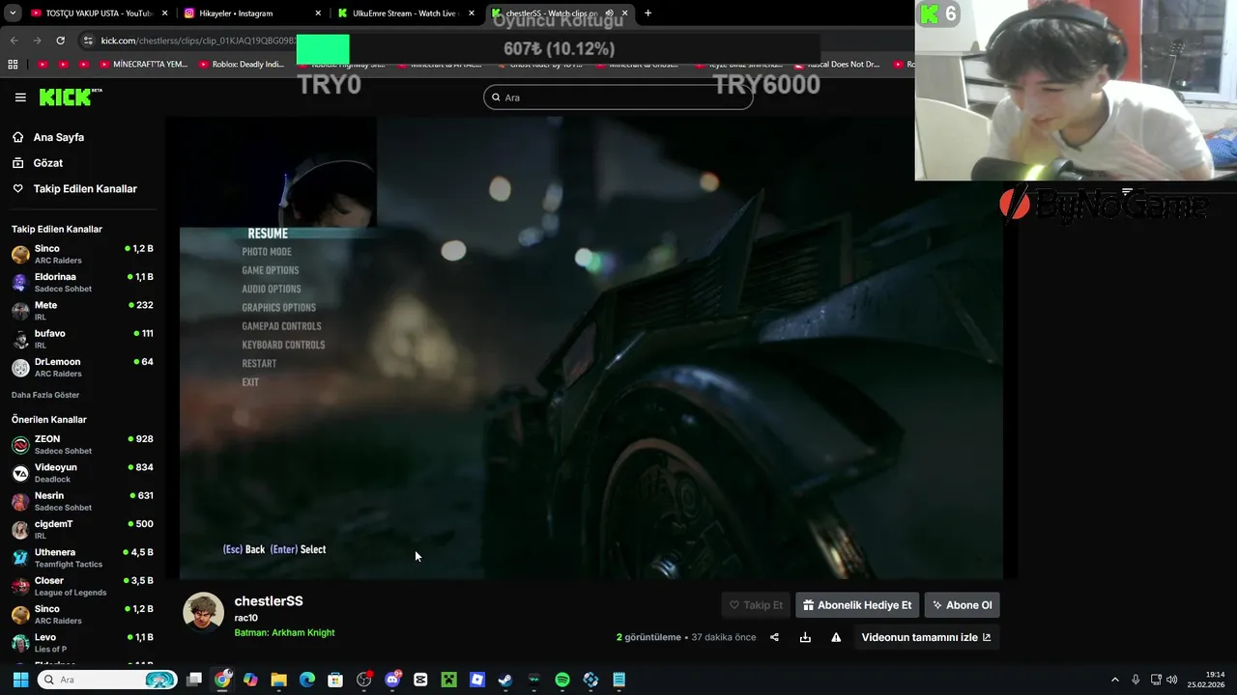1237x695 pixels.
Task: Open Copilot from the taskbar
Action: [x=250, y=680]
